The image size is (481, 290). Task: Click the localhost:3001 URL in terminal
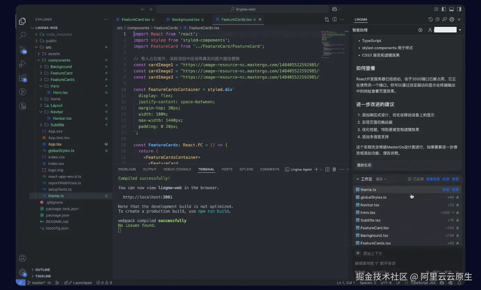coord(148,197)
